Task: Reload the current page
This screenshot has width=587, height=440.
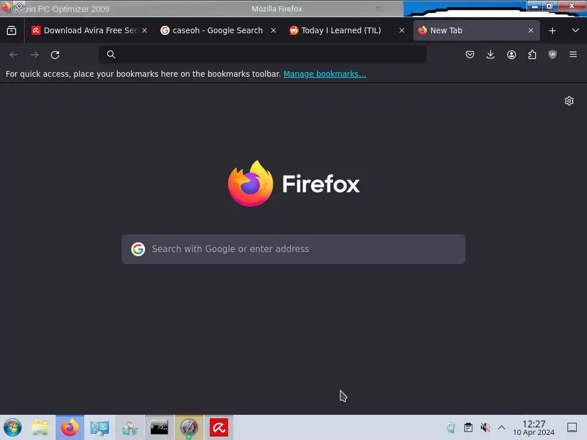Action: 55,54
